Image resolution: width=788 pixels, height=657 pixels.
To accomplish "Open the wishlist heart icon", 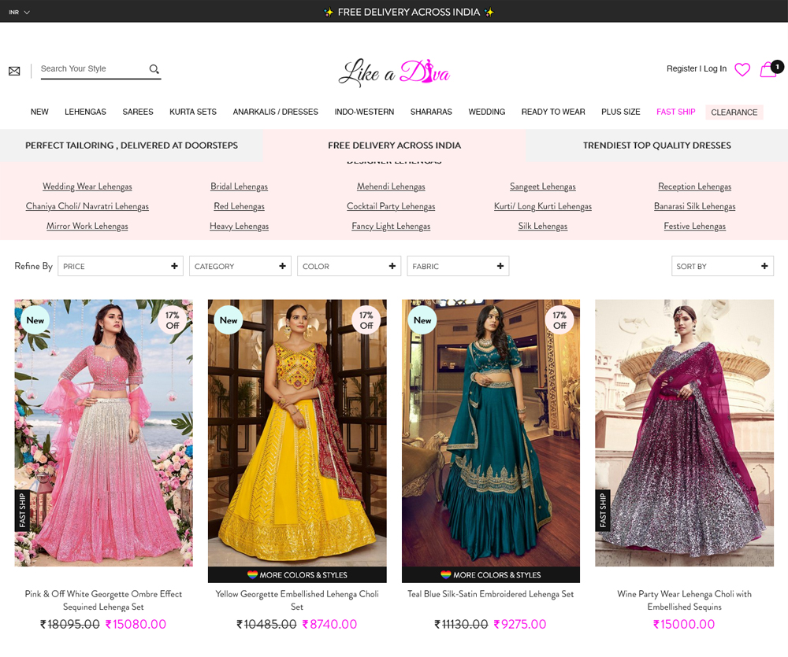I will pyautogui.click(x=742, y=69).
